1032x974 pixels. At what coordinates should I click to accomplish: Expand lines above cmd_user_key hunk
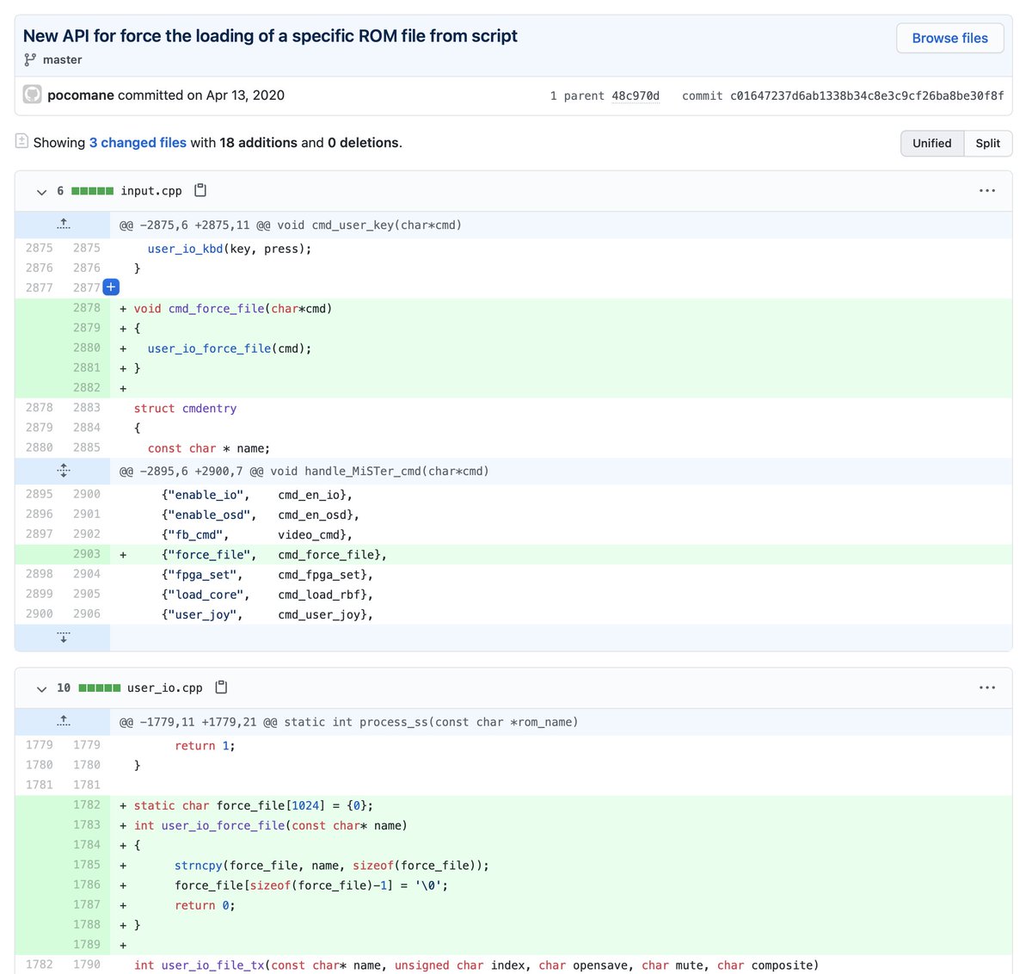(x=63, y=225)
